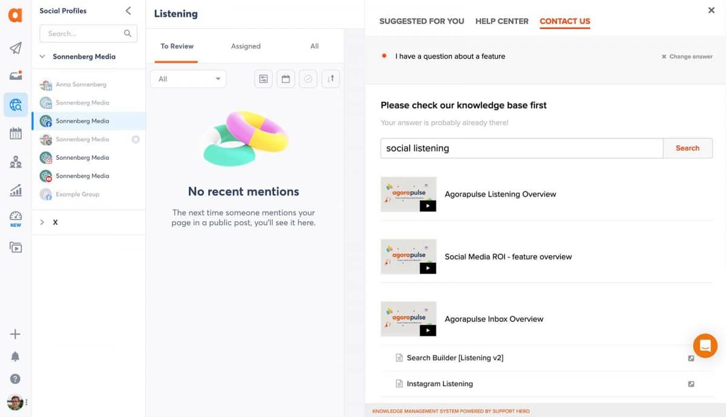Open Search Builder [Listening v2] article
726x417 pixels.
point(455,358)
